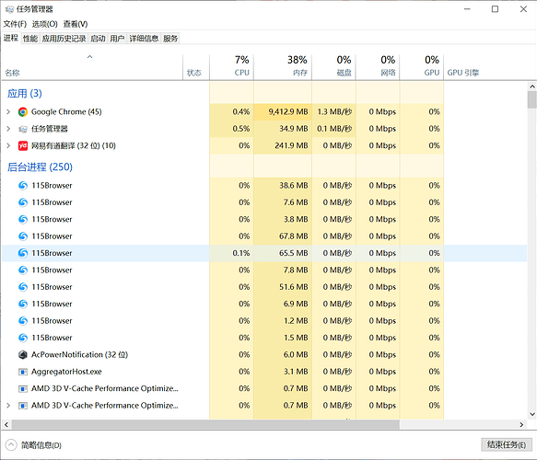
Task: Click the 0.1% CPU cell of 115Browser
Action: coord(231,253)
